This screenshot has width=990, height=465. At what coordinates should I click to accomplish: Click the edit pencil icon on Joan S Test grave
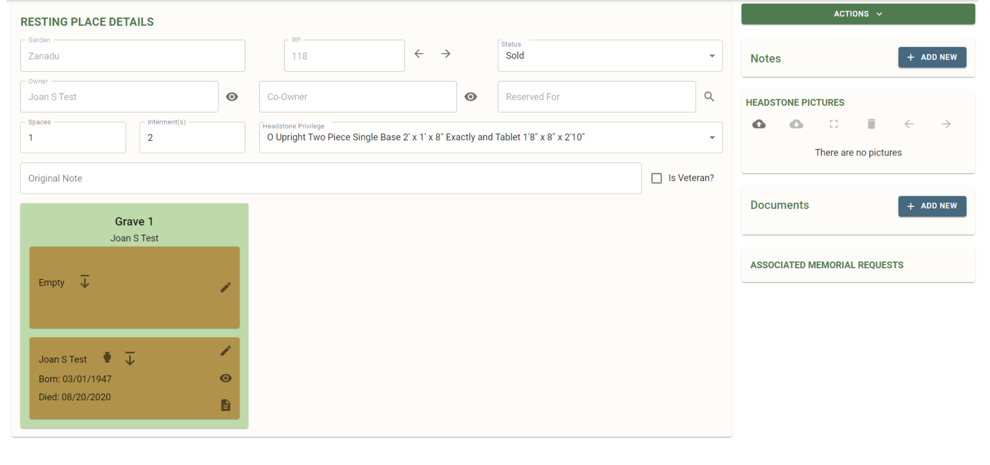pos(226,351)
